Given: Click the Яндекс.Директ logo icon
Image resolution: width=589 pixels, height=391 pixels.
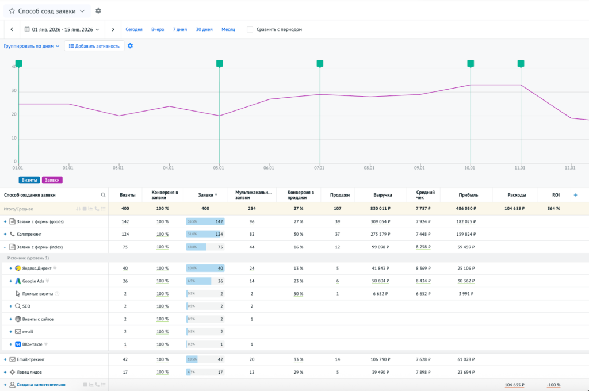Looking at the screenshot, I should point(18,269).
